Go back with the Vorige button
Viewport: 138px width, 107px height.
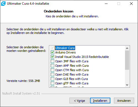tap(79, 101)
